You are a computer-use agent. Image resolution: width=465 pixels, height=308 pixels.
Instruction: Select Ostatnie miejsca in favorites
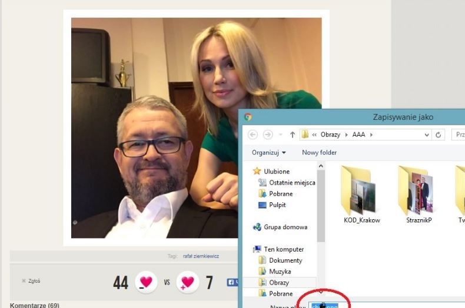coord(291,182)
